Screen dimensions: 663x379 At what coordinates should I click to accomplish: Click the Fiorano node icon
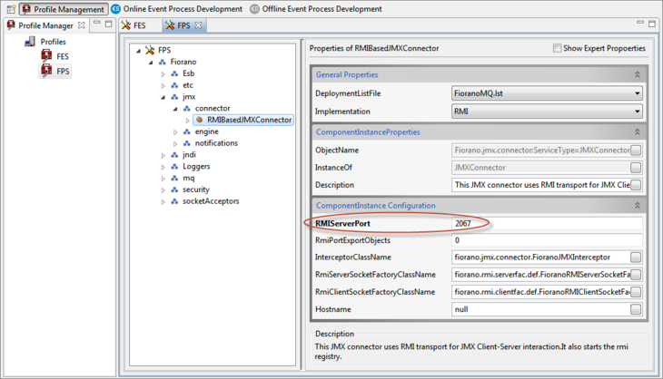coord(162,62)
